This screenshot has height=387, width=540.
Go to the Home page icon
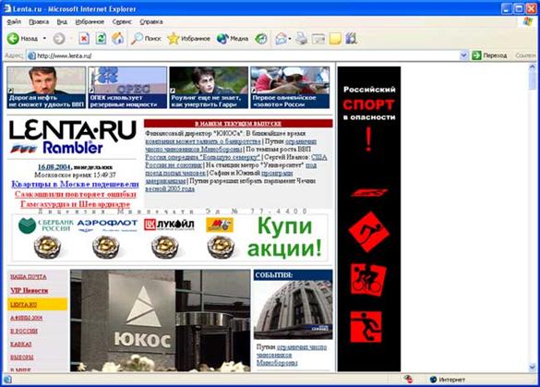pyautogui.click(x=118, y=39)
